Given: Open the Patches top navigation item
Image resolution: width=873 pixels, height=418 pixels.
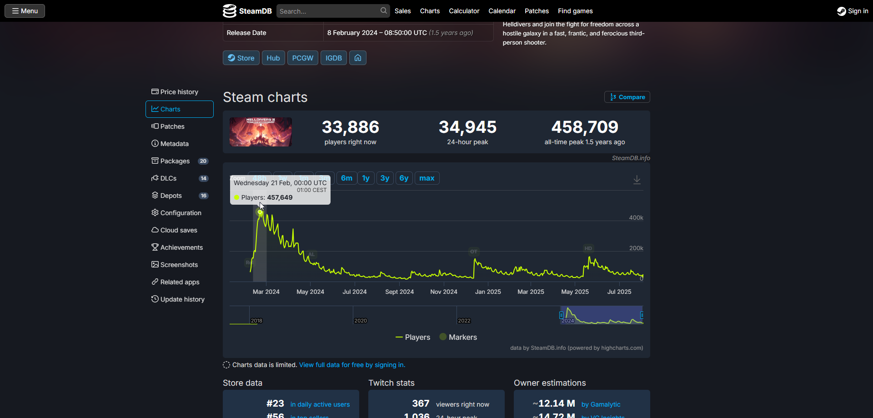Looking at the screenshot, I should click(537, 11).
